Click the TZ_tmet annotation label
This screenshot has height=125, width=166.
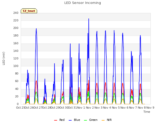point(29,11)
